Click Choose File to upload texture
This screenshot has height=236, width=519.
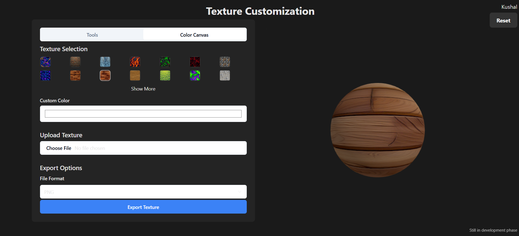click(59, 148)
